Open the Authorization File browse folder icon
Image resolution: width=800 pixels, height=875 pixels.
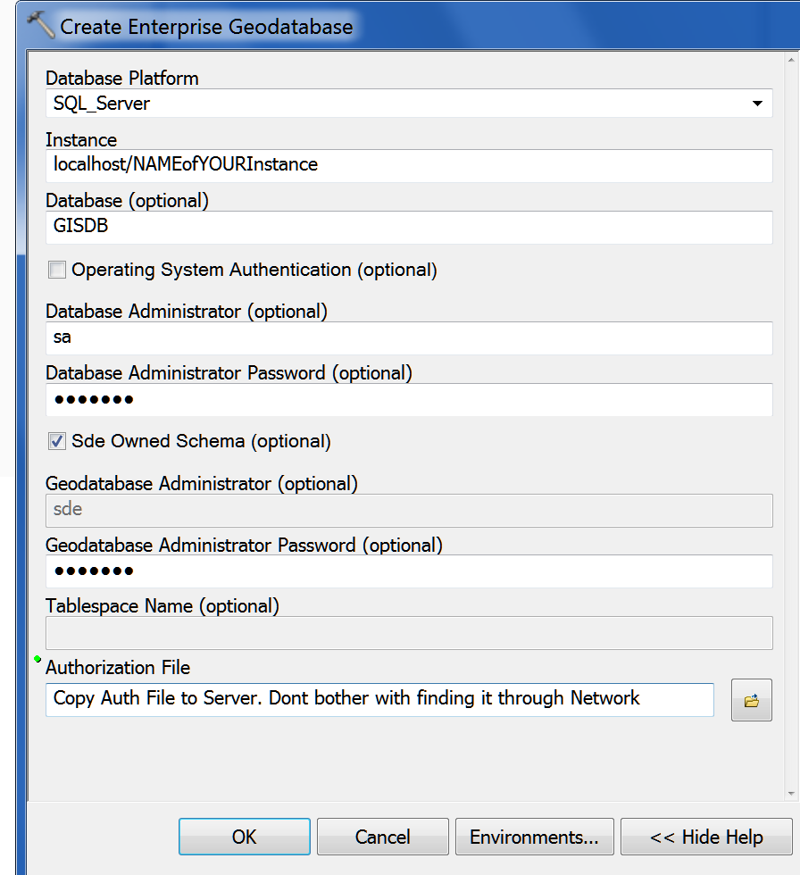pyautogui.click(x=751, y=700)
